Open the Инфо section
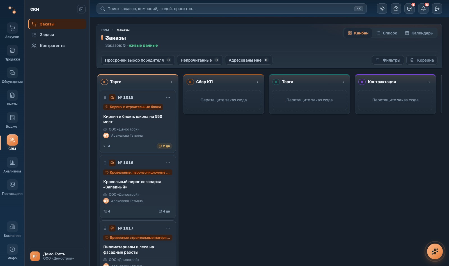449x266 pixels. (12, 252)
